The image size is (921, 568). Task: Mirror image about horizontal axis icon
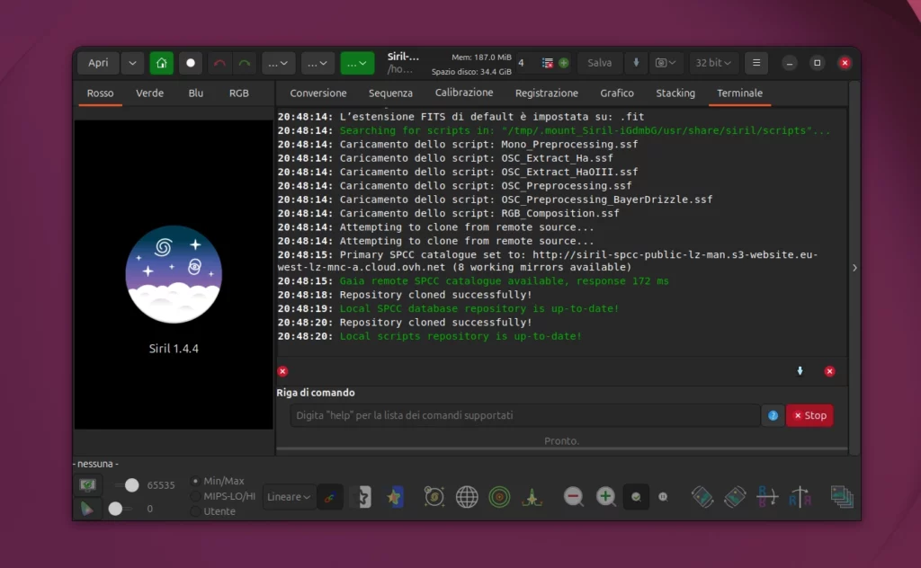click(767, 497)
